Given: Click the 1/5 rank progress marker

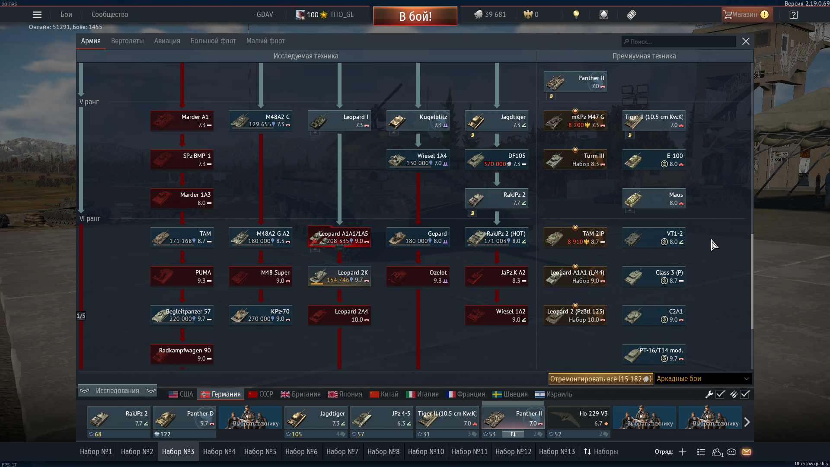Looking at the screenshot, I should (x=81, y=316).
